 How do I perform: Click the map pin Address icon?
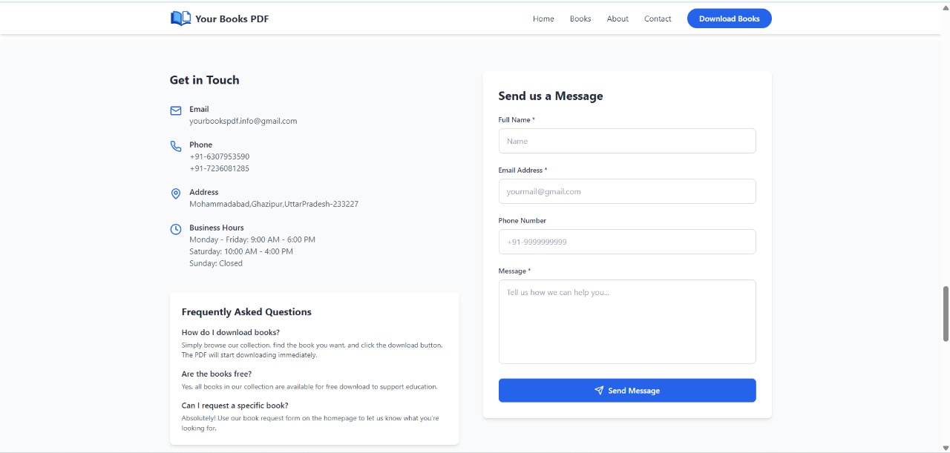(176, 194)
